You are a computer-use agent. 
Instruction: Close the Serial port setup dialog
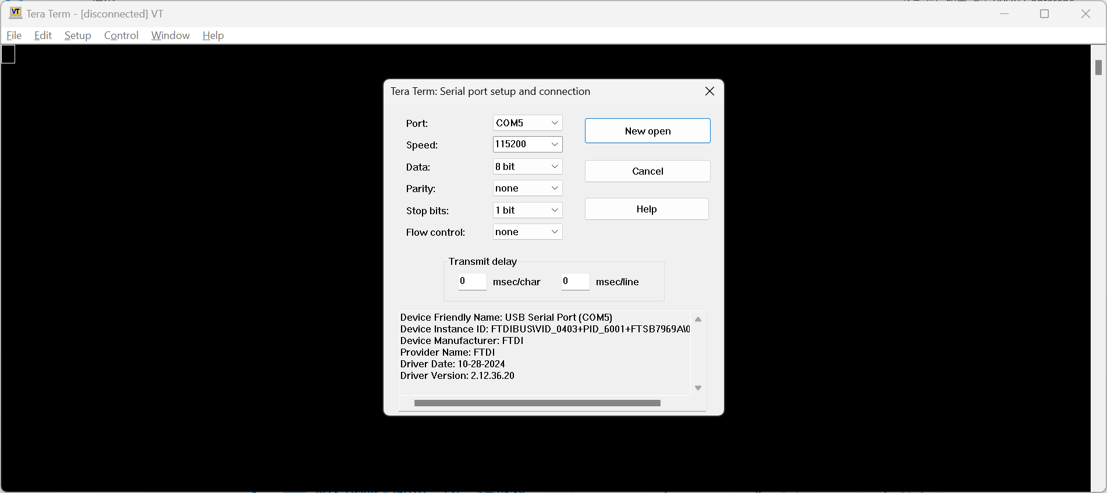[x=709, y=91]
